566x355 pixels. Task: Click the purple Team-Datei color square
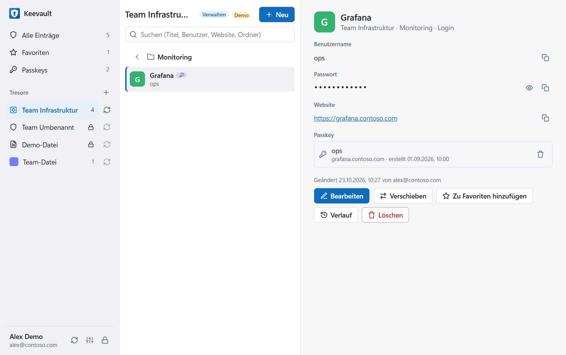pyautogui.click(x=14, y=162)
